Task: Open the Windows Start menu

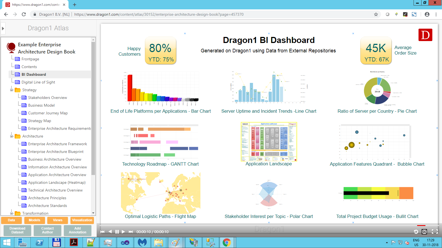Action: 7,242
